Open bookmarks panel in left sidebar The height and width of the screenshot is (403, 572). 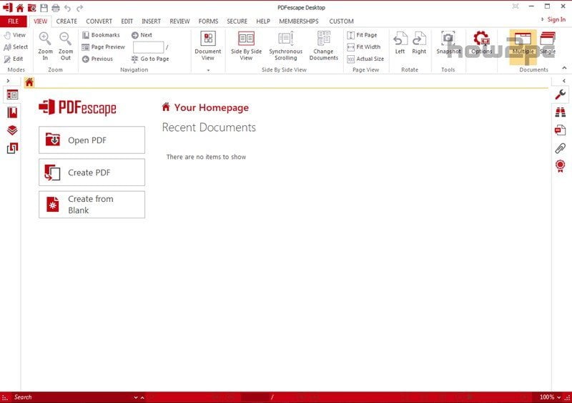(x=12, y=112)
